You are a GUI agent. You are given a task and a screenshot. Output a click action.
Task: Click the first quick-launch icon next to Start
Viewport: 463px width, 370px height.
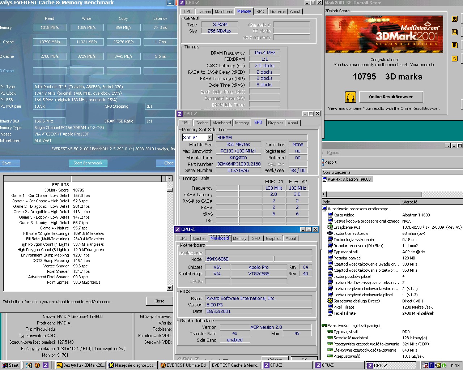29,365
